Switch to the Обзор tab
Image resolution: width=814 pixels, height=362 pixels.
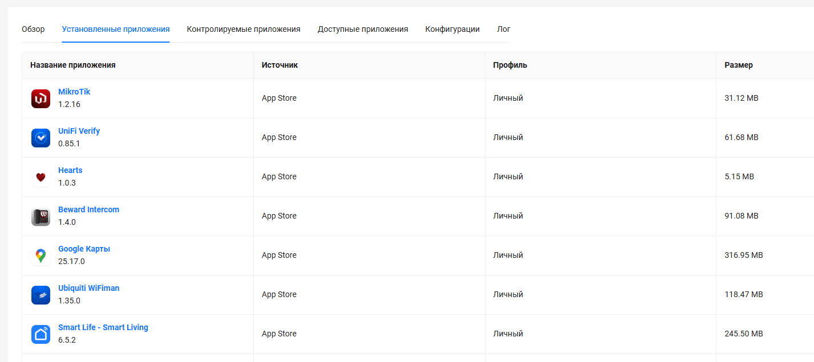tap(33, 29)
